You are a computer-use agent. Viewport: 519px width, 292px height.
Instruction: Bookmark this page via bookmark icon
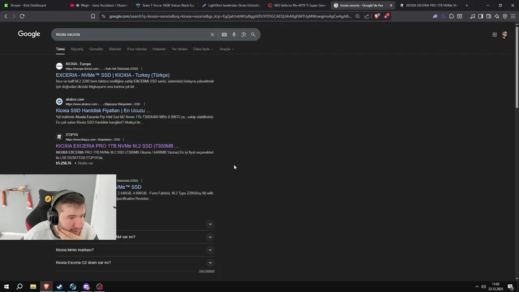(x=93, y=16)
